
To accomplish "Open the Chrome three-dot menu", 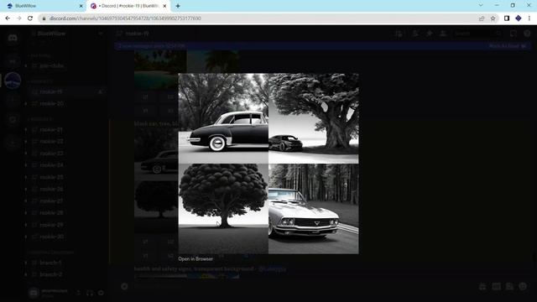I will pos(529,18).
